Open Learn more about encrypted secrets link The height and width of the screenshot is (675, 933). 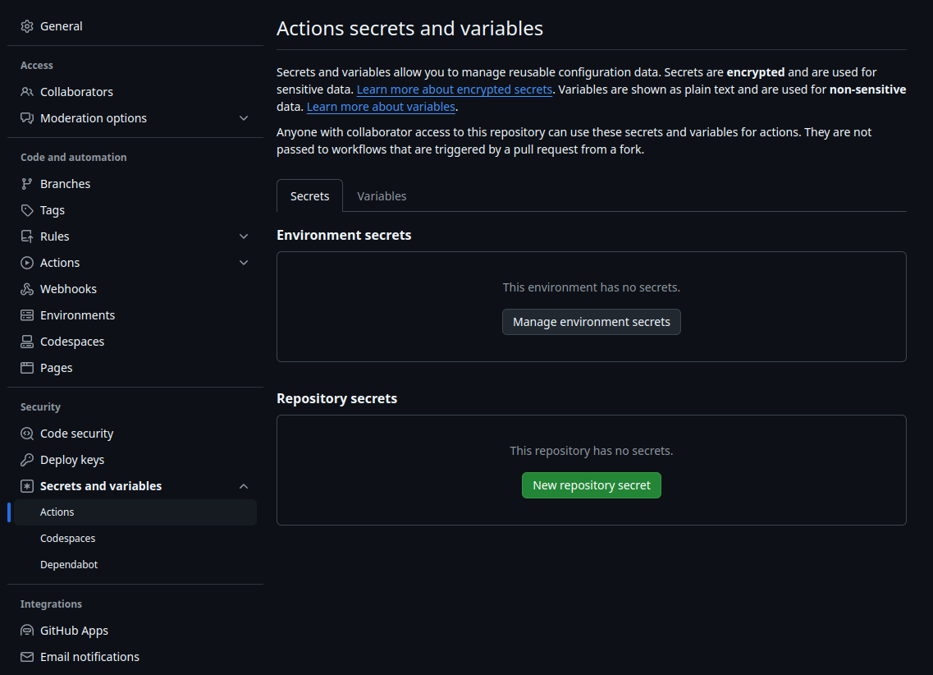point(454,90)
